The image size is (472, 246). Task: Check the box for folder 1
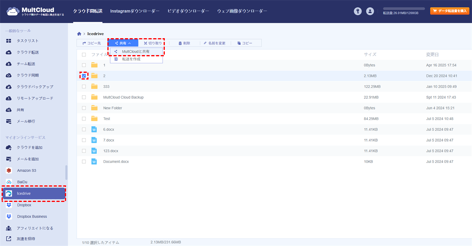pyautogui.click(x=84, y=65)
